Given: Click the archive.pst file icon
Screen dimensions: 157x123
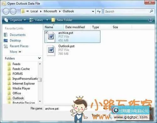Looking at the screenshot, I should click(51, 37).
